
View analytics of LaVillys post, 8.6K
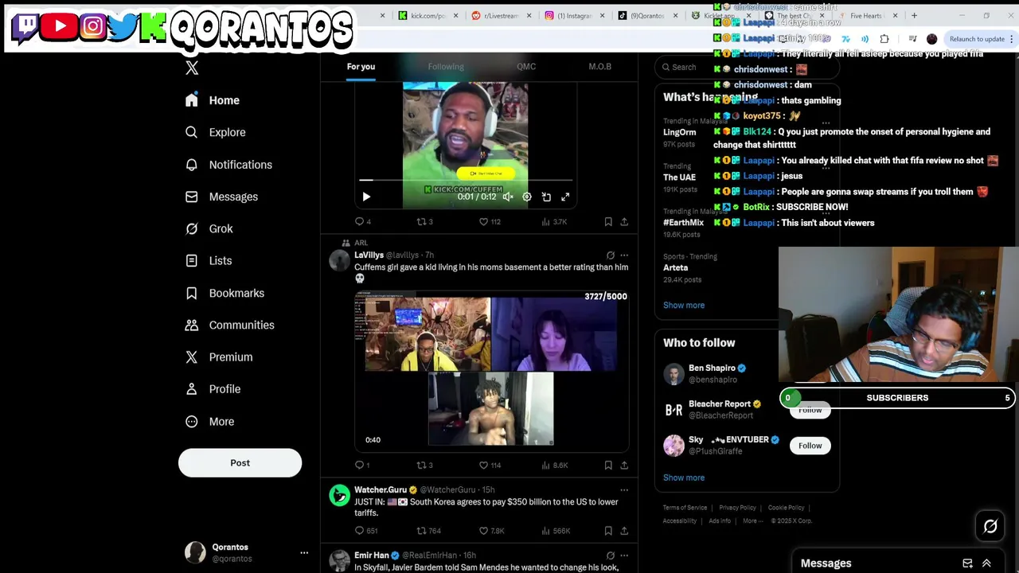click(x=555, y=465)
